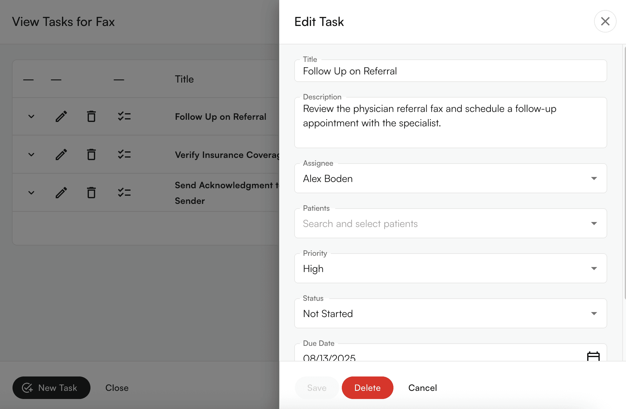Expand the Follow Up on Referral row
Screen dimensions: 626x409
(31, 116)
